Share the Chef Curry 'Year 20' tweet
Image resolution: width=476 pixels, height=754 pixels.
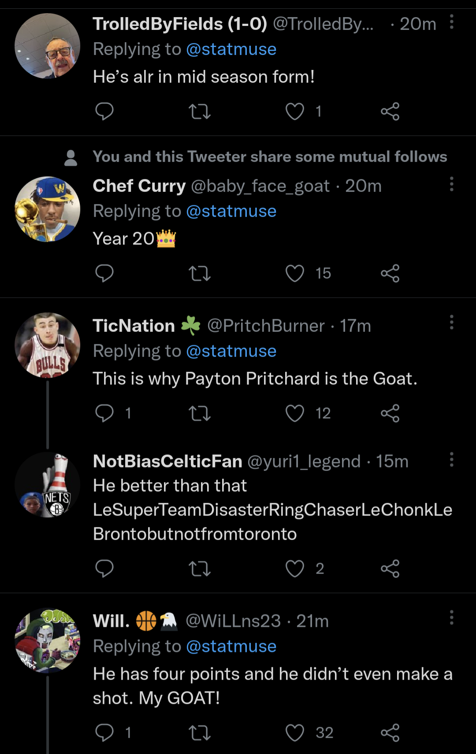tap(390, 273)
